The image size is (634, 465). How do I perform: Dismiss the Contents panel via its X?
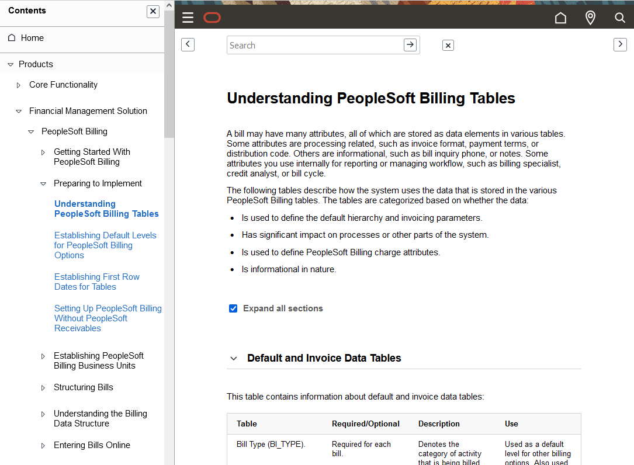tap(153, 11)
